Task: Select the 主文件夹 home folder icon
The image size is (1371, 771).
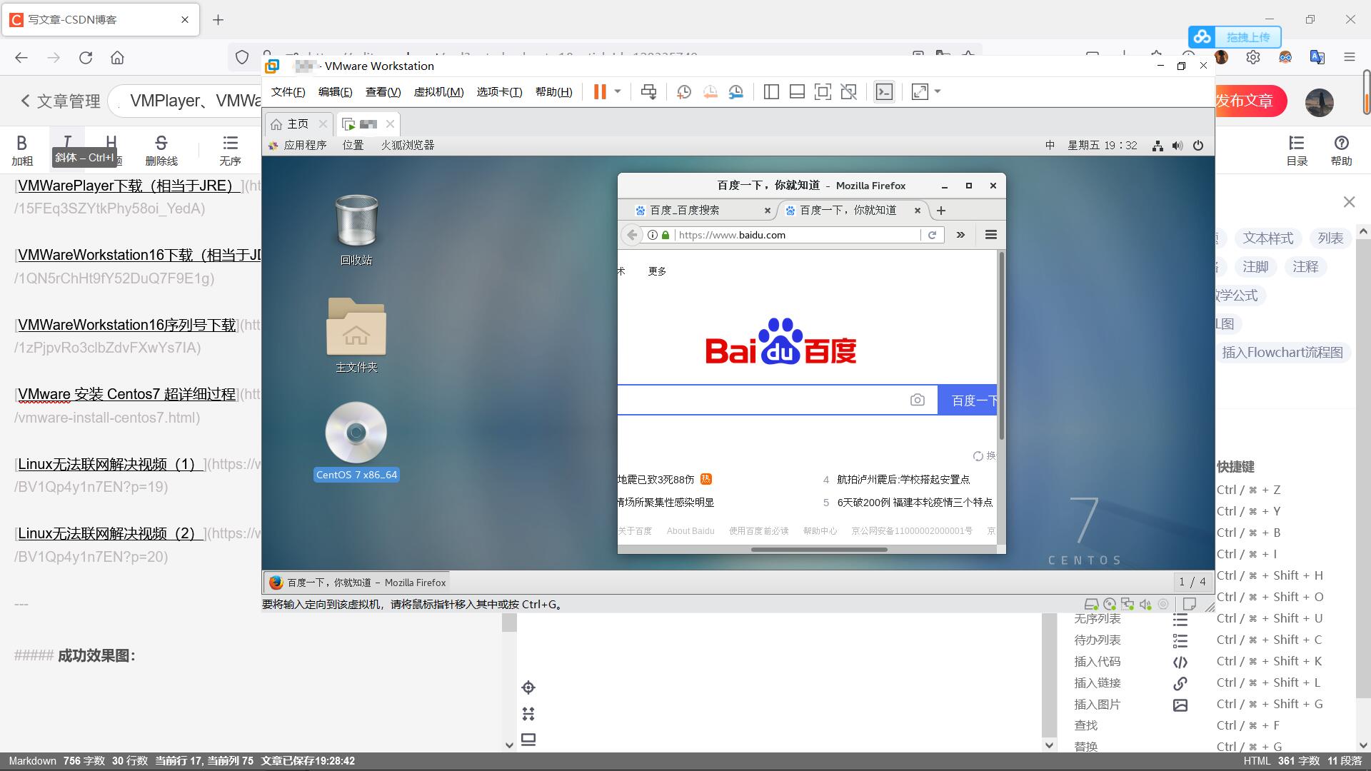Action: point(356,336)
